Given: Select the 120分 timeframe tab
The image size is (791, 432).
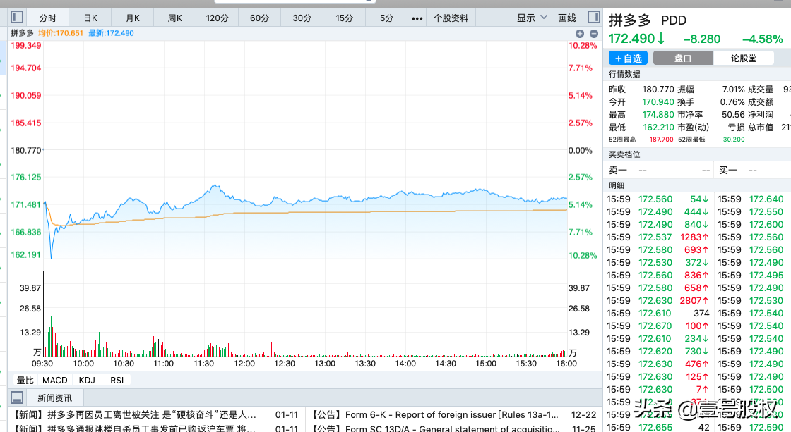Looking at the screenshot, I should 217,18.
